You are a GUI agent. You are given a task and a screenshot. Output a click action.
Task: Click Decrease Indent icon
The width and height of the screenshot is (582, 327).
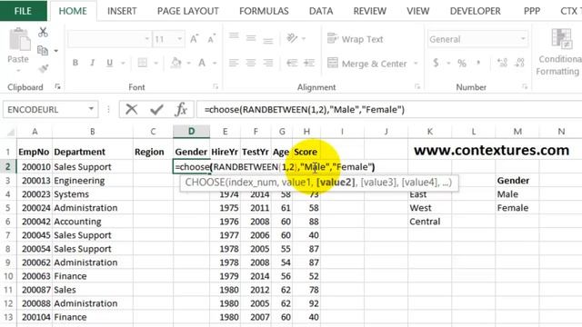pyautogui.click(x=292, y=63)
